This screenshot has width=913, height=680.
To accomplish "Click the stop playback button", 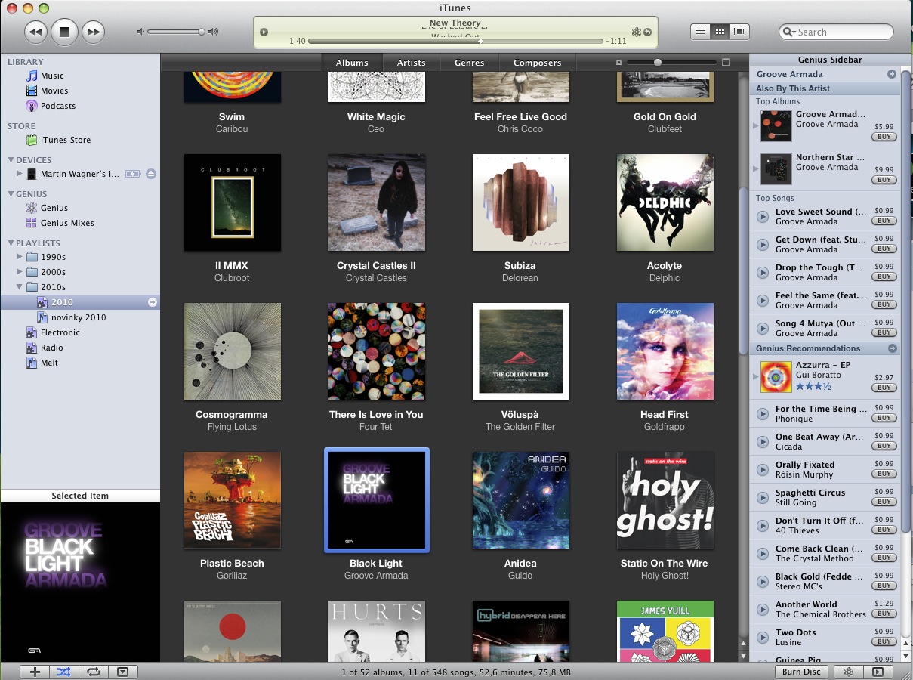I will pos(64,32).
